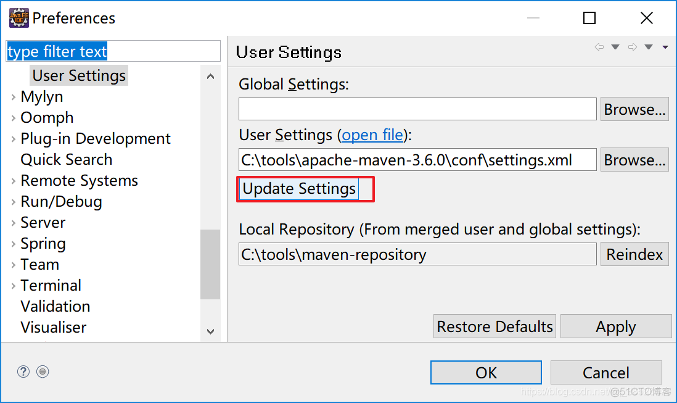Open the forward history dropdown arrow

(x=649, y=48)
